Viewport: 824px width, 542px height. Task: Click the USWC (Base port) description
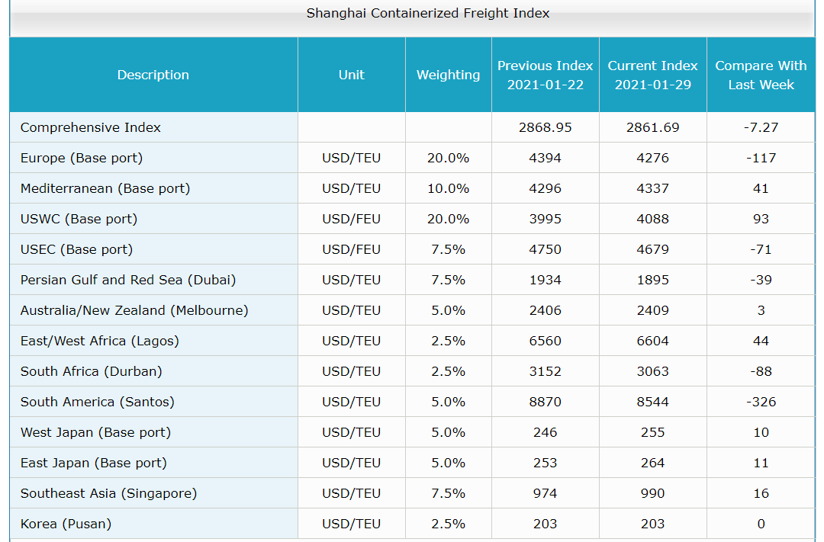coord(79,219)
